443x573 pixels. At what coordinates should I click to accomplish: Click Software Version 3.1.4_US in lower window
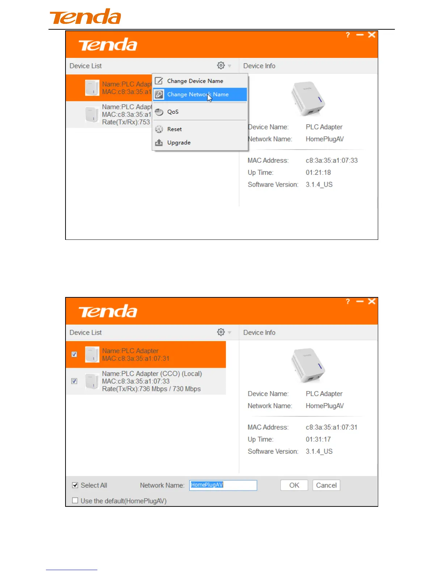pyautogui.click(x=319, y=451)
